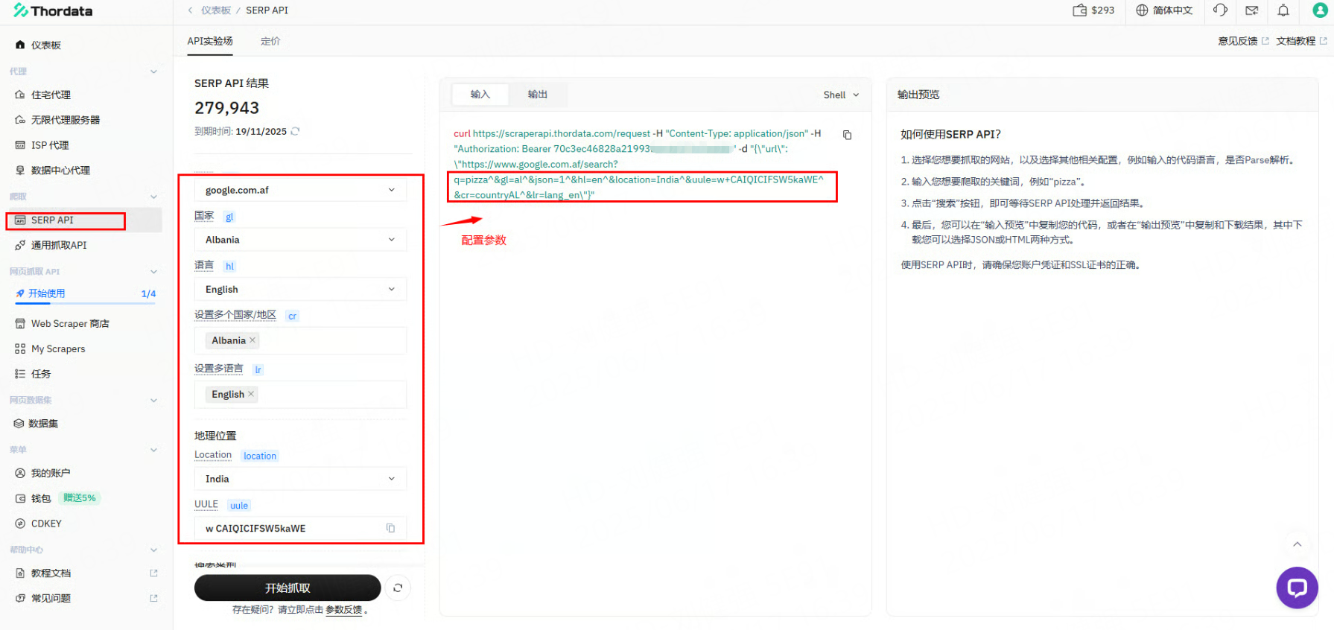This screenshot has width=1334, height=630.
Task: Open the 意见反馈 link
Action: [1243, 41]
